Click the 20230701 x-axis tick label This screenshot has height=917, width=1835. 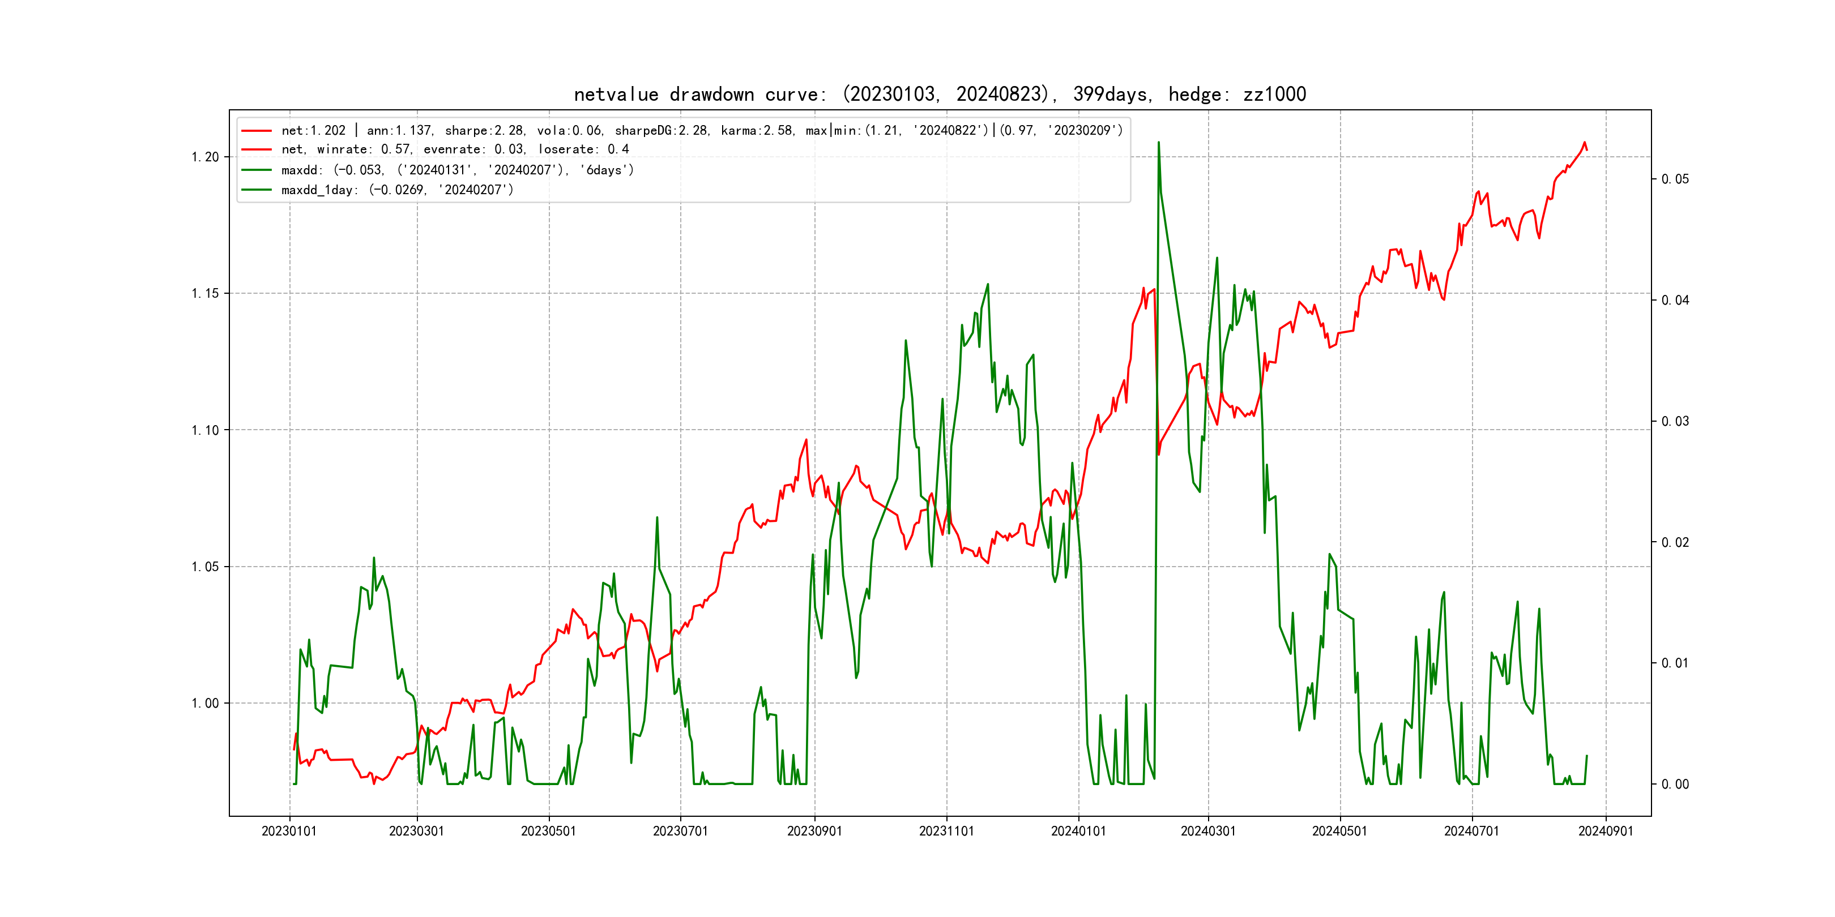[x=680, y=832]
